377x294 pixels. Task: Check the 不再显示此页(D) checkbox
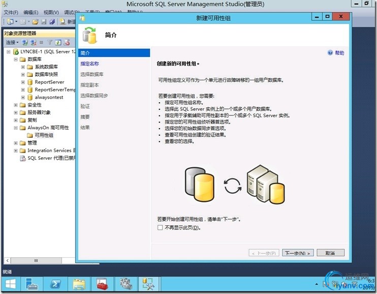(160, 227)
